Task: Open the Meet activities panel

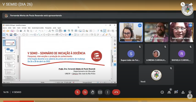Action: pos(183,92)
